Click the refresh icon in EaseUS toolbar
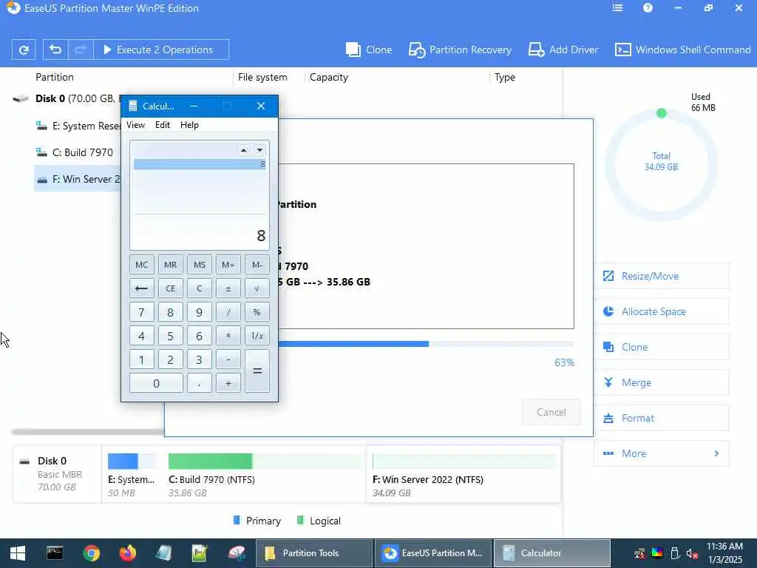757x568 pixels. pos(23,50)
